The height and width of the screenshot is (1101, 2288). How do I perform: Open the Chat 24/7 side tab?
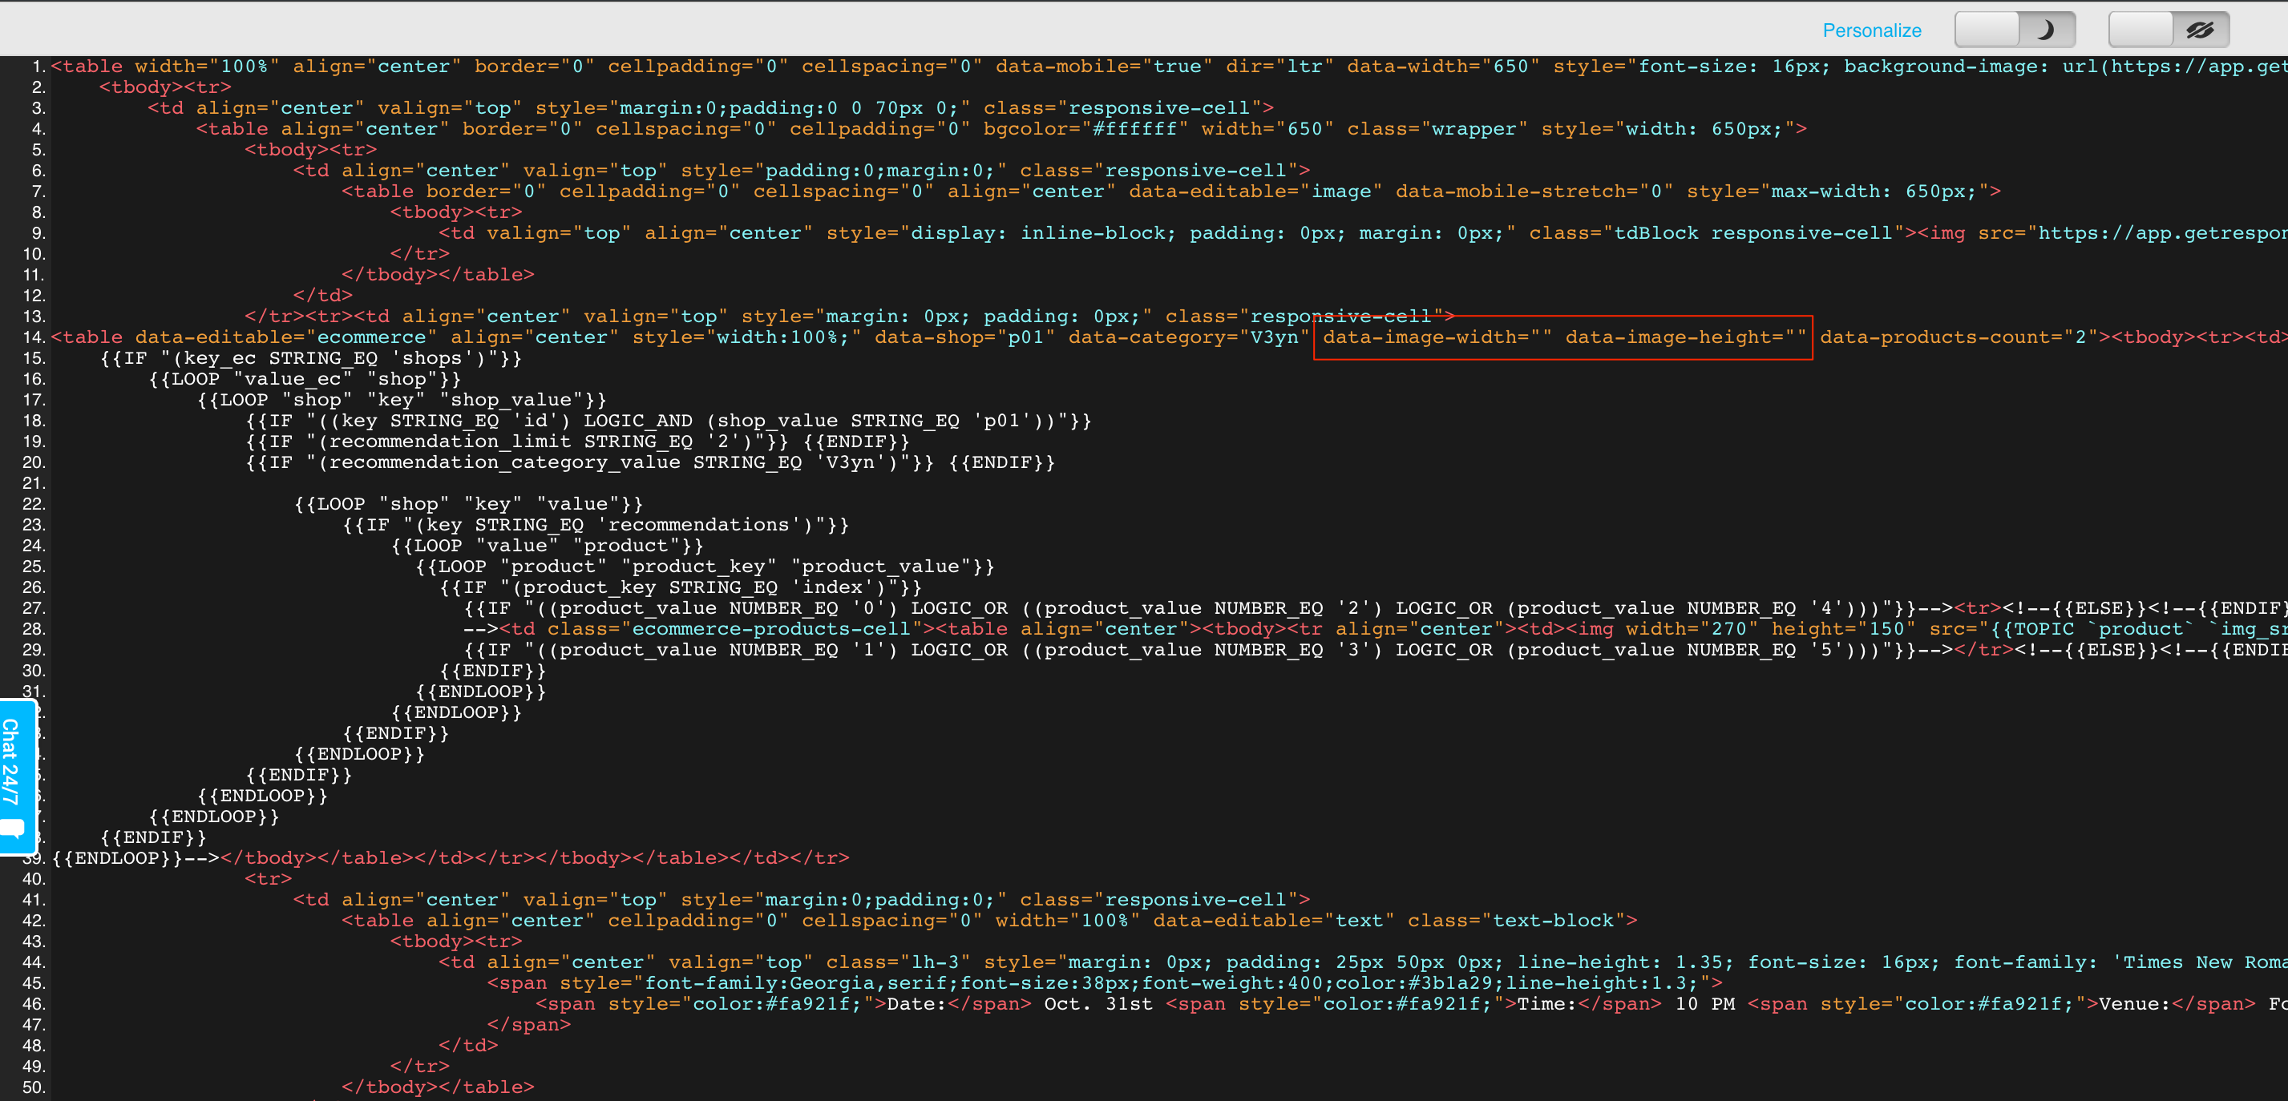click(16, 777)
